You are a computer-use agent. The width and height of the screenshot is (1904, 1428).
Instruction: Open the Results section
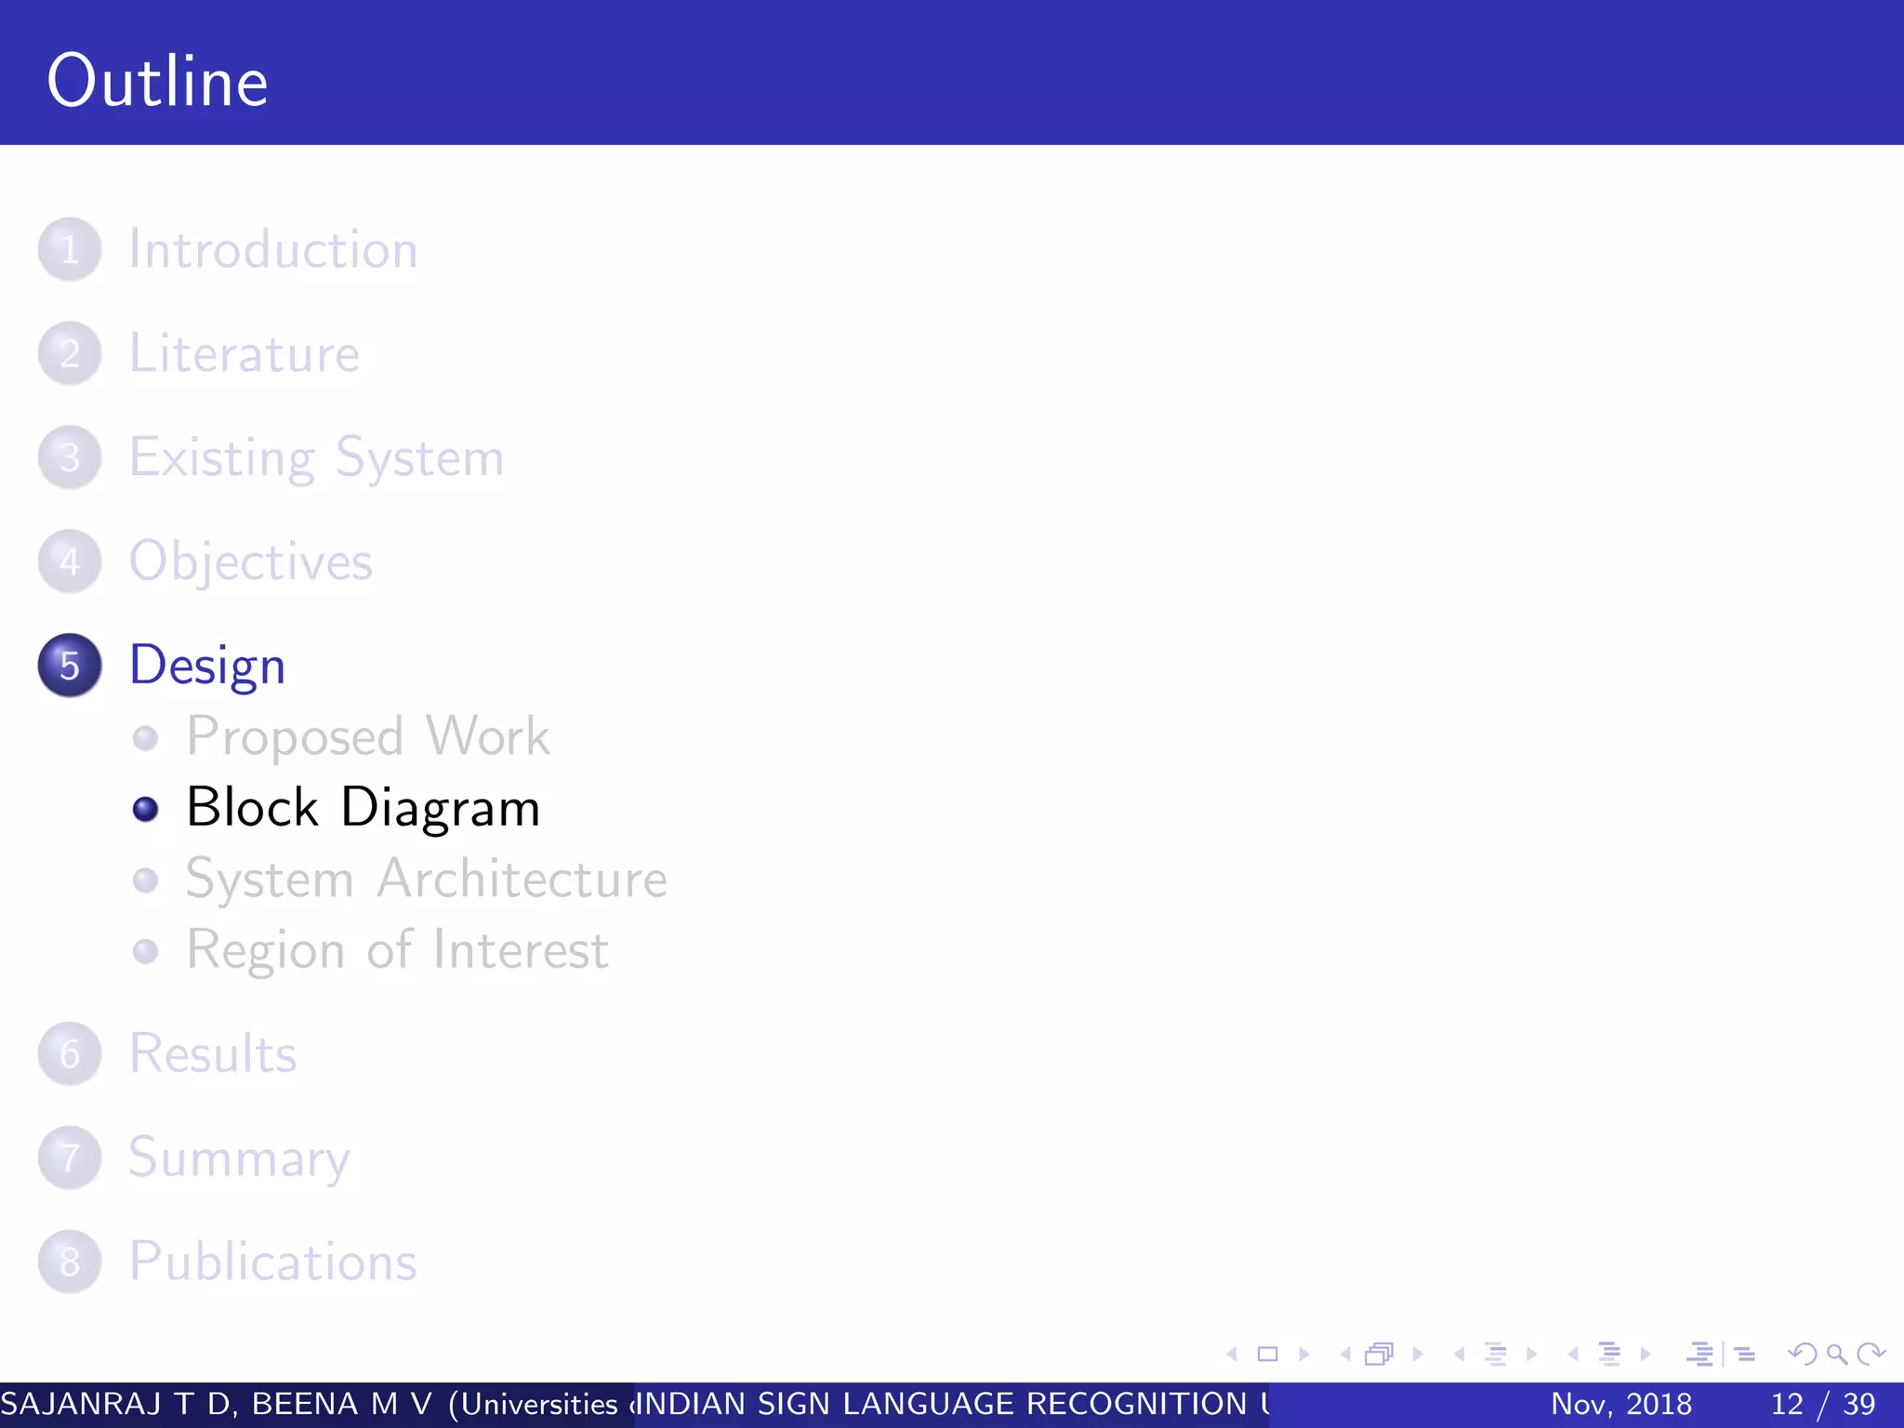click(x=213, y=1054)
